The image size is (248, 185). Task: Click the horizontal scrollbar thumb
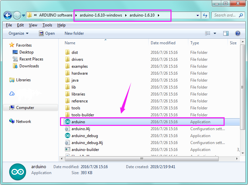tap(141, 159)
